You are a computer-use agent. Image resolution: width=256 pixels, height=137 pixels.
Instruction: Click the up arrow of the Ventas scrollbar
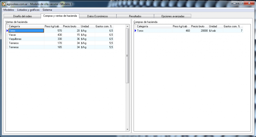click(127, 26)
